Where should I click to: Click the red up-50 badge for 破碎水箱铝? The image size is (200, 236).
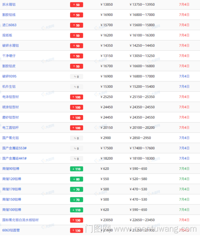click(x=76, y=46)
